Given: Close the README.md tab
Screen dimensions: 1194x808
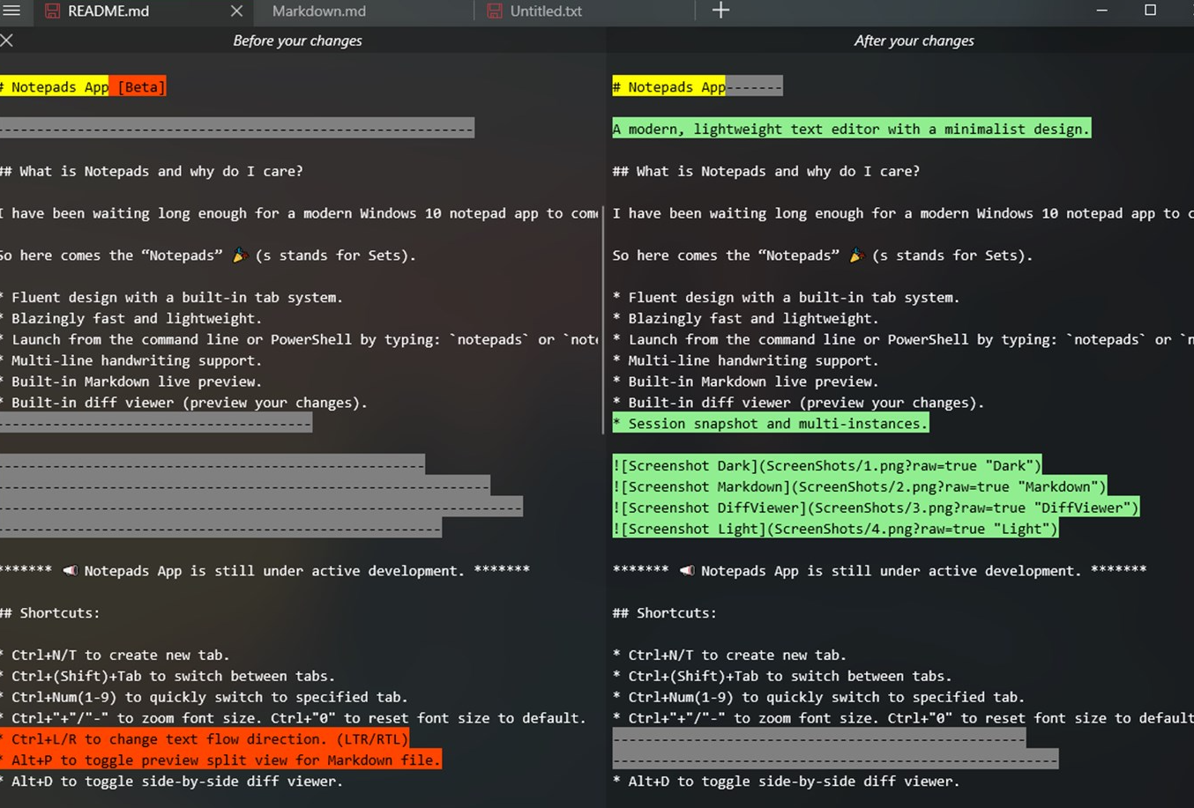Looking at the screenshot, I should 236,11.
